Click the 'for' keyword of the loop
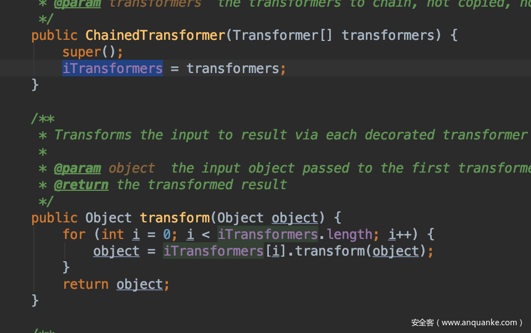Screen dimensions: 531x333 coord(74,235)
